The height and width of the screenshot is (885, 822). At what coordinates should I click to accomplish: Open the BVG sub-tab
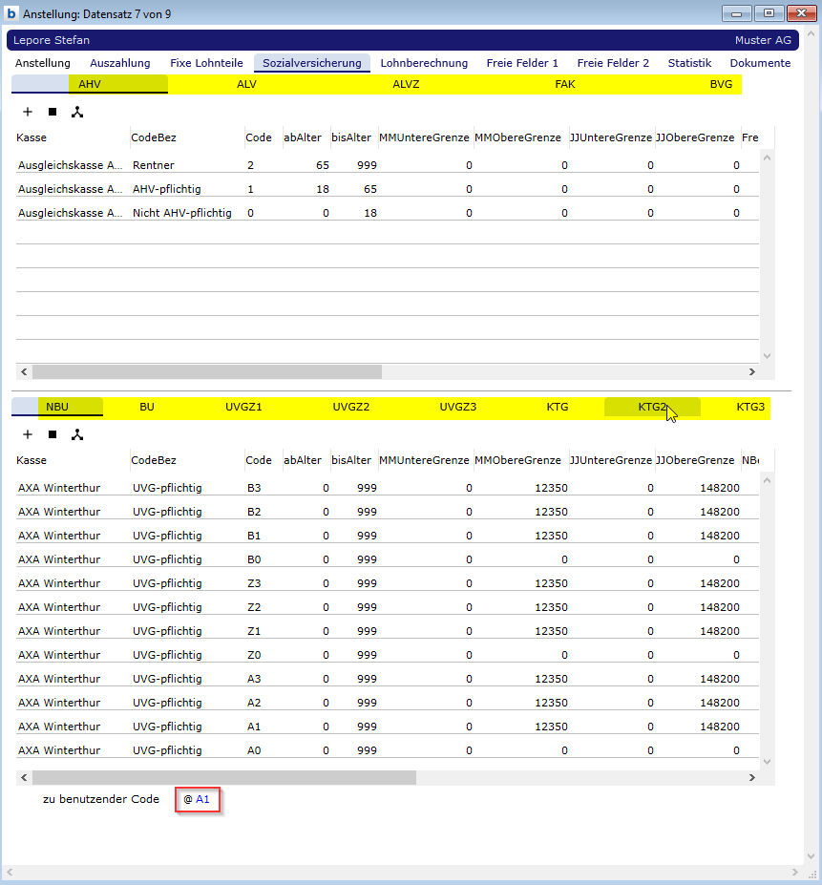(721, 84)
